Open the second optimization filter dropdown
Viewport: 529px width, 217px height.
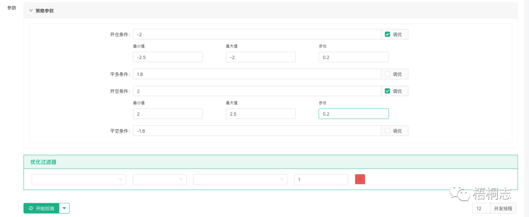pos(159,179)
